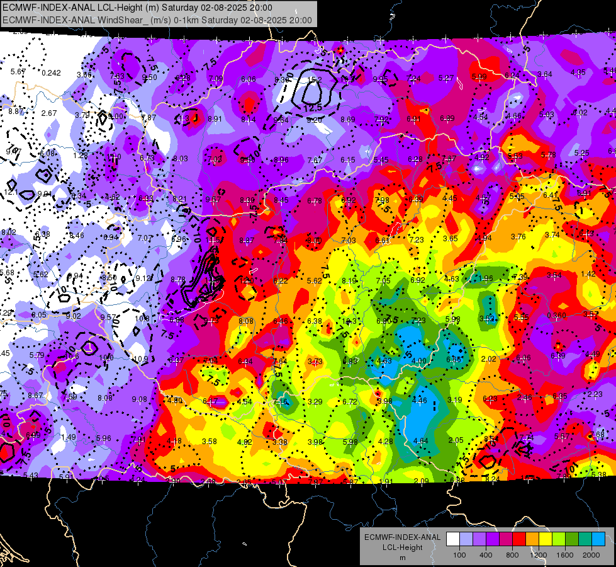
Task: Click the grid value 0.242
Action: tap(51, 73)
